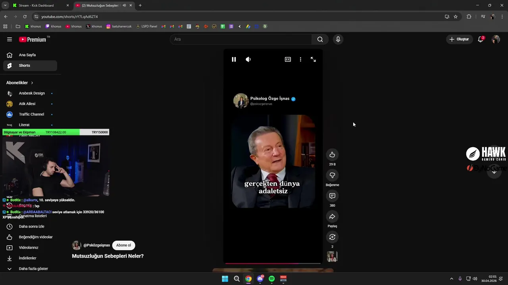Seek using the Short's progress bar
This screenshot has width=508, height=285.
pyautogui.click(x=273, y=263)
